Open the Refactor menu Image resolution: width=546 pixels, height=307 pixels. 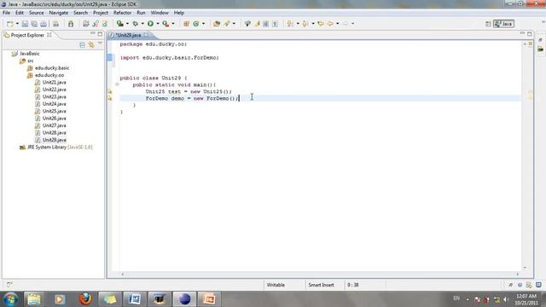(122, 13)
